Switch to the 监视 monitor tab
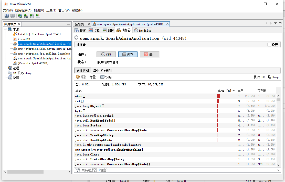This screenshot has height=182, width=285. coord(94,30)
